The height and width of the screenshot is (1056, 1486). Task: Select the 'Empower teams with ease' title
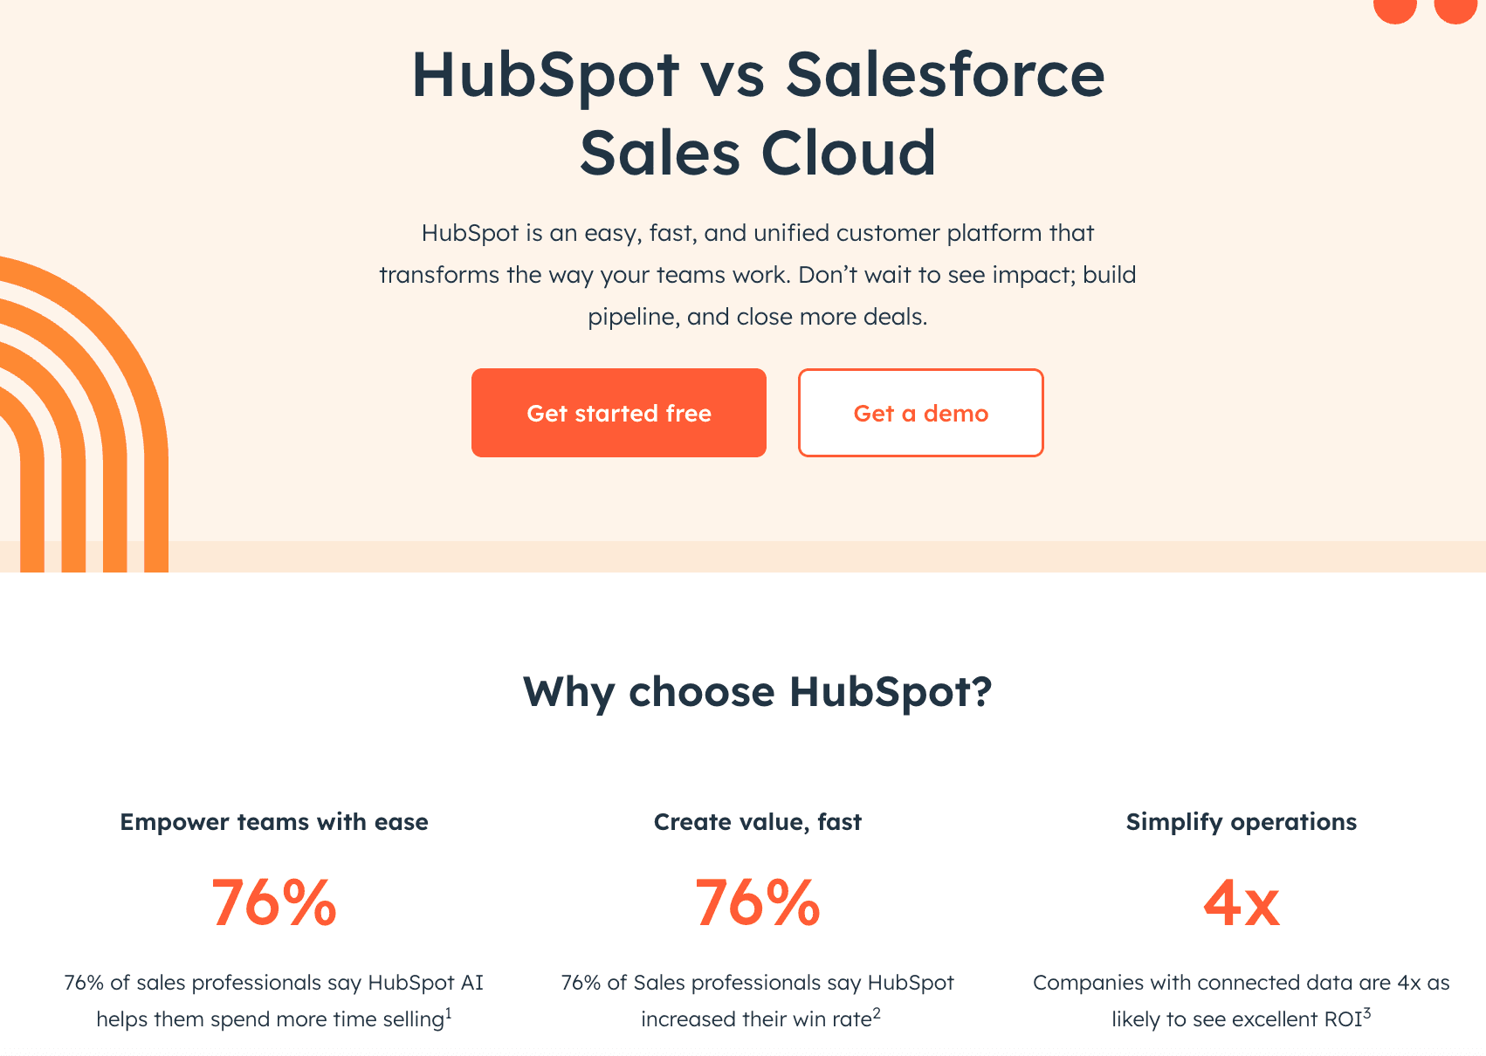pos(274,822)
